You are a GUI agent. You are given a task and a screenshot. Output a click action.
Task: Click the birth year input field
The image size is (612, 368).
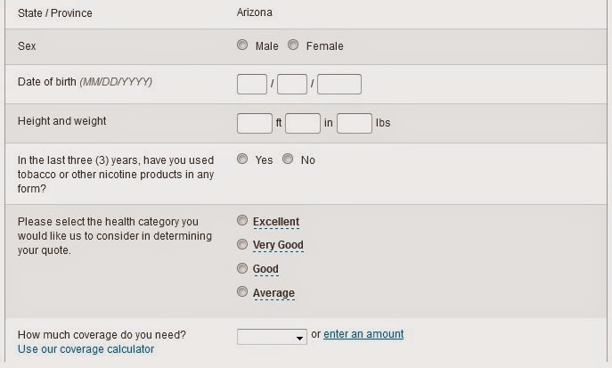point(339,85)
